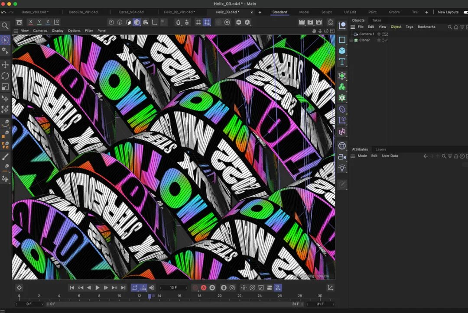Search objects with magnifier in Objects panel
The image size is (468, 313).
click(450, 27)
